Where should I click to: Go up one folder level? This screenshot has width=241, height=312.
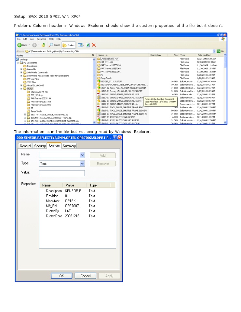[x=44, y=45]
